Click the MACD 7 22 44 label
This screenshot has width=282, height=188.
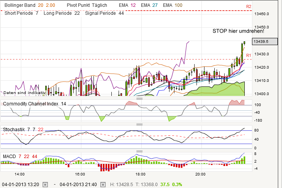(x=20, y=157)
